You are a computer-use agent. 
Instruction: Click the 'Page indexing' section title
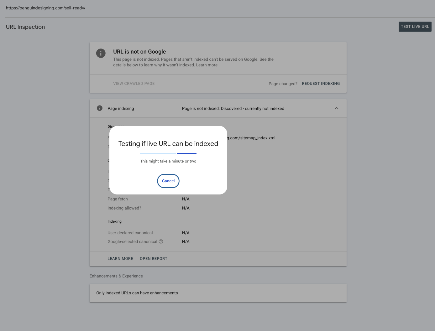(x=121, y=108)
